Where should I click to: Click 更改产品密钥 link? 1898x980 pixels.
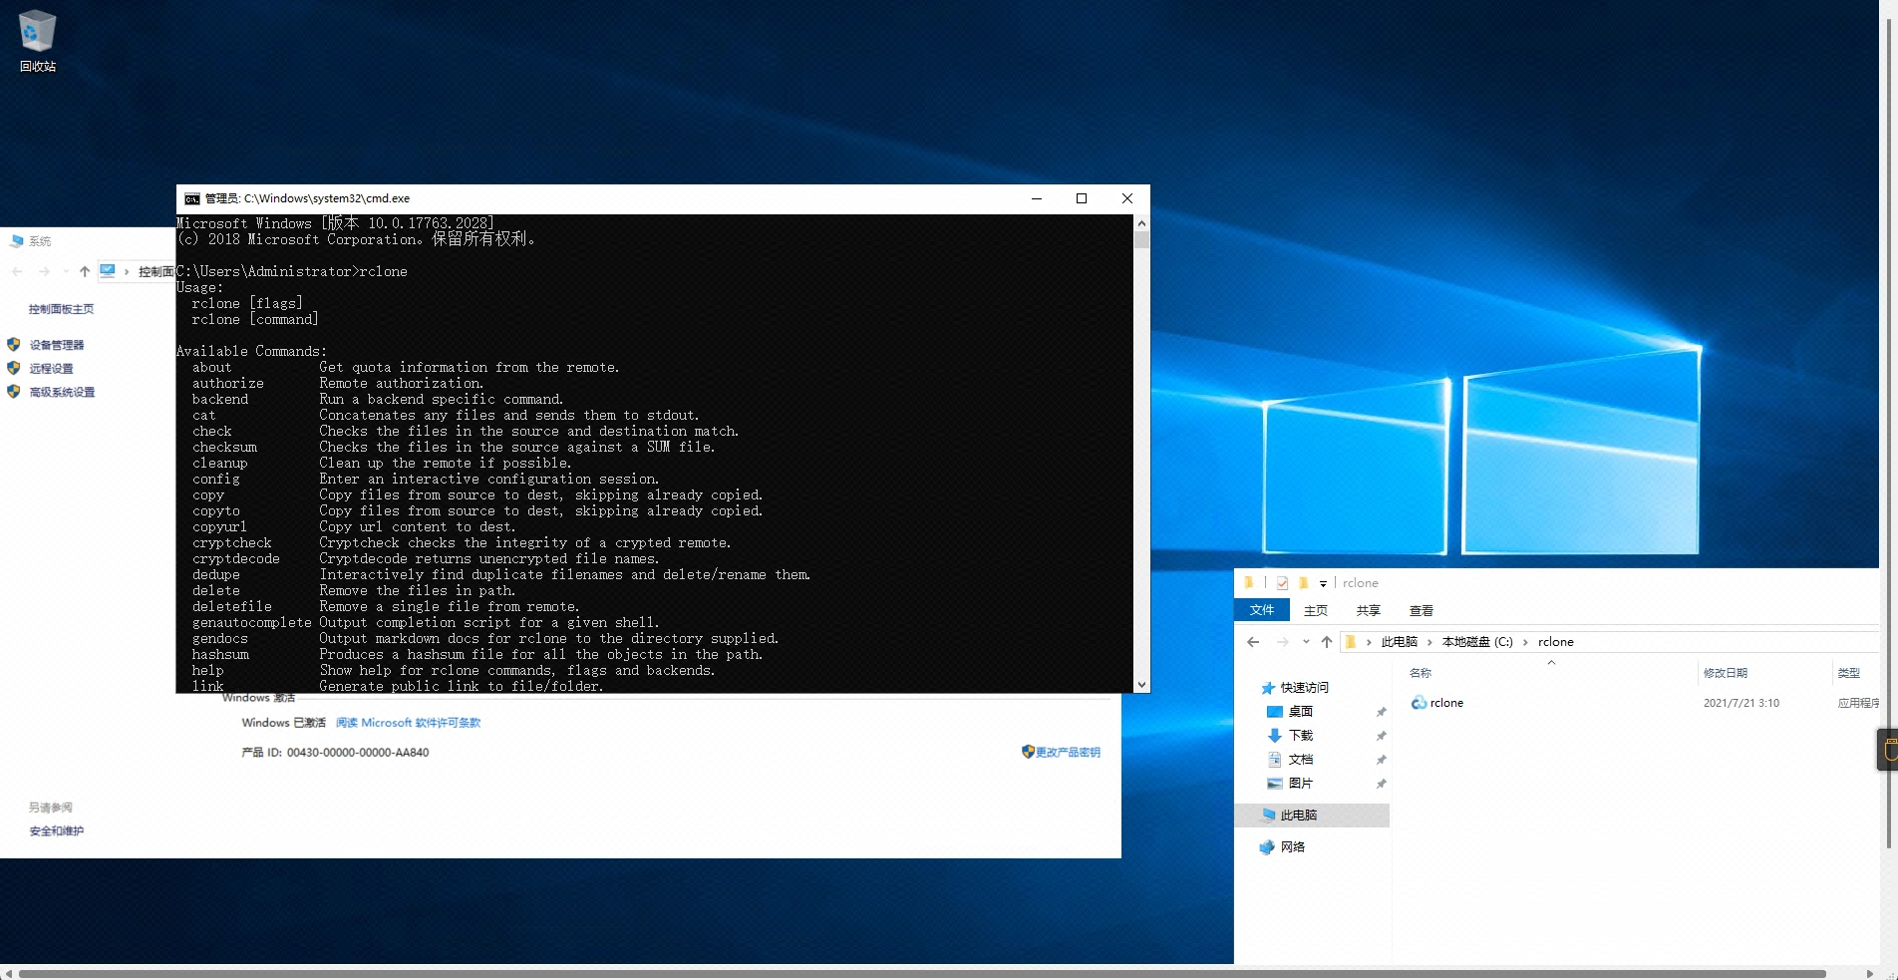pyautogui.click(x=1068, y=753)
